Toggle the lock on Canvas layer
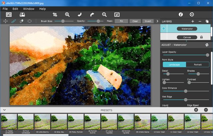The width and height of the screenshot is (213, 136). (202, 37)
